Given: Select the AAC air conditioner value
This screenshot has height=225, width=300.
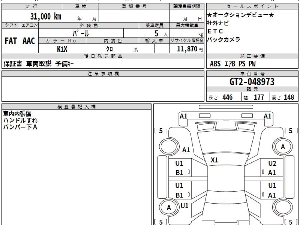Looking at the screenshot, I should pyautogui.click(x=29, y=41).
